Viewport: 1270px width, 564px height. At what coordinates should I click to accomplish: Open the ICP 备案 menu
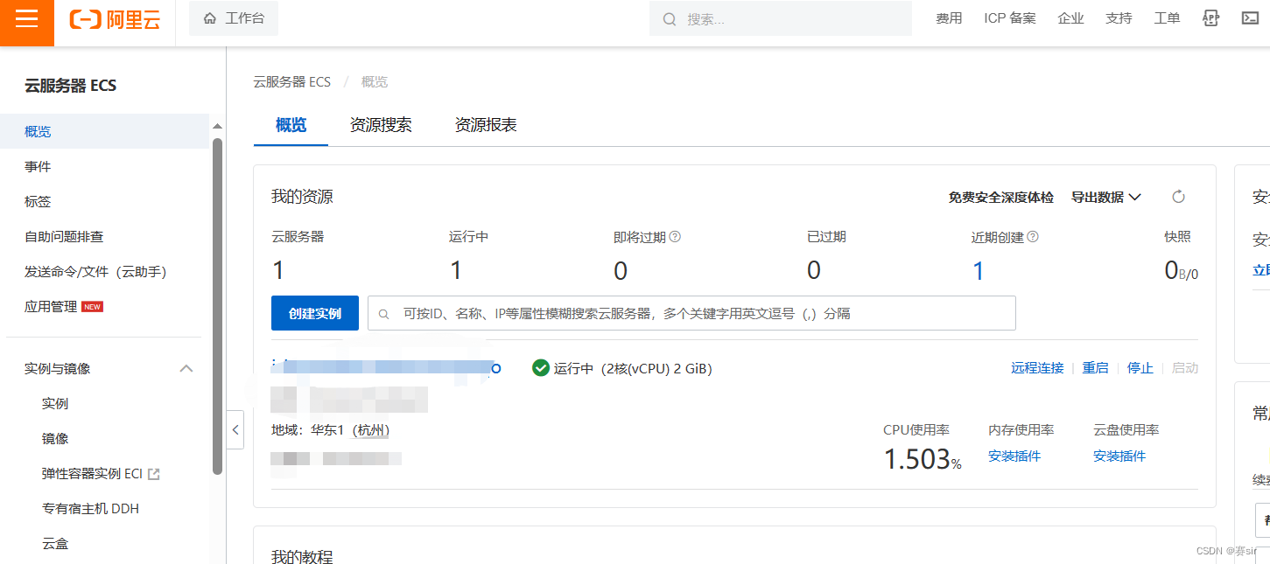point(1010,18)
